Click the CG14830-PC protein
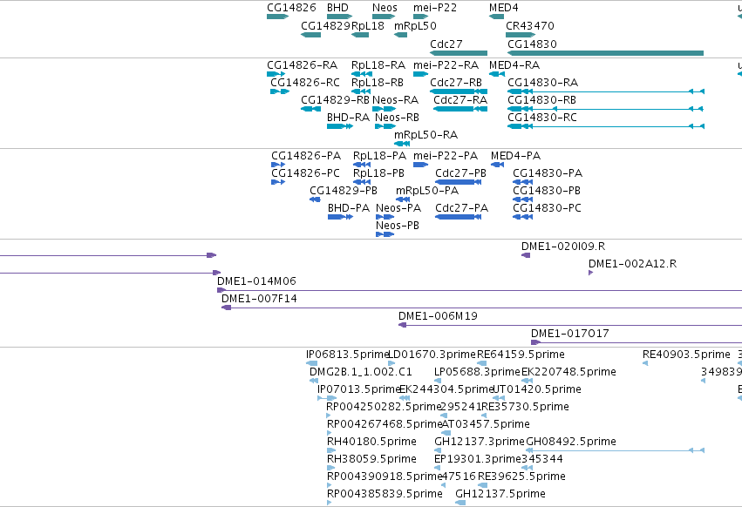Screen dimensions: 742x507 [523, 217]
